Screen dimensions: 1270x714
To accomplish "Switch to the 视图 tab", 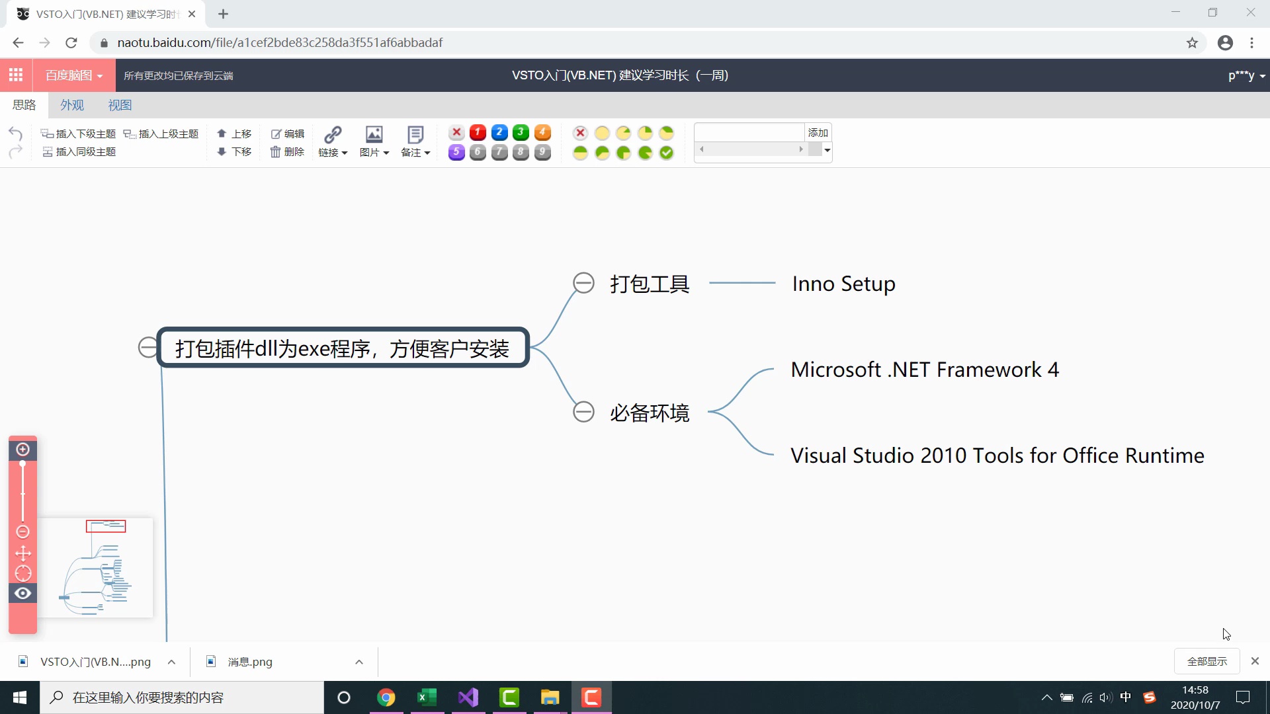I will click(120, 105).
